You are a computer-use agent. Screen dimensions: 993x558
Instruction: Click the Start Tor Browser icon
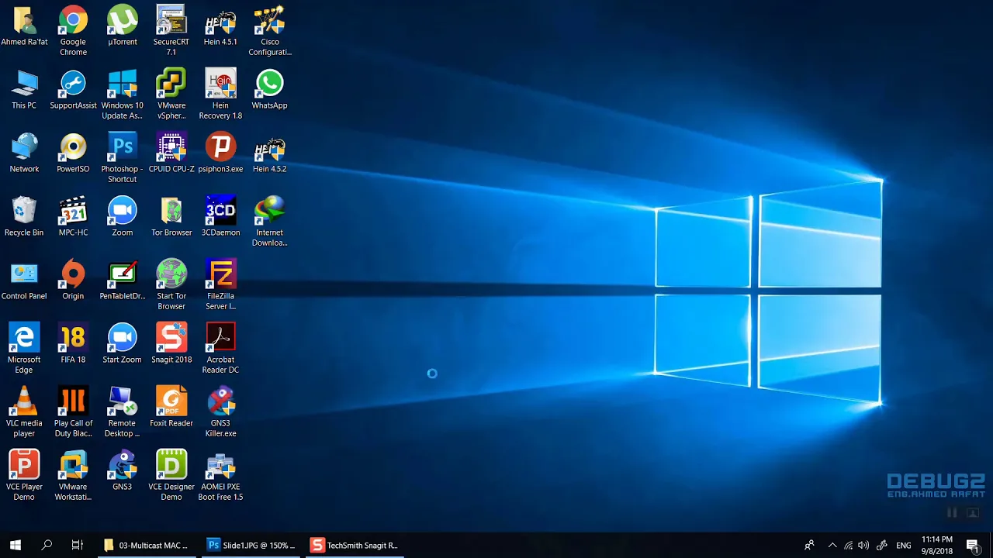coord(171,285)
